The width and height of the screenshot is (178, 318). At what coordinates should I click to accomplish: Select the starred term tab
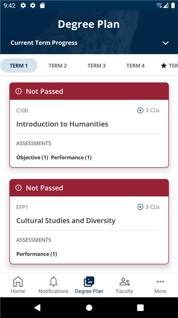[169, 66]
